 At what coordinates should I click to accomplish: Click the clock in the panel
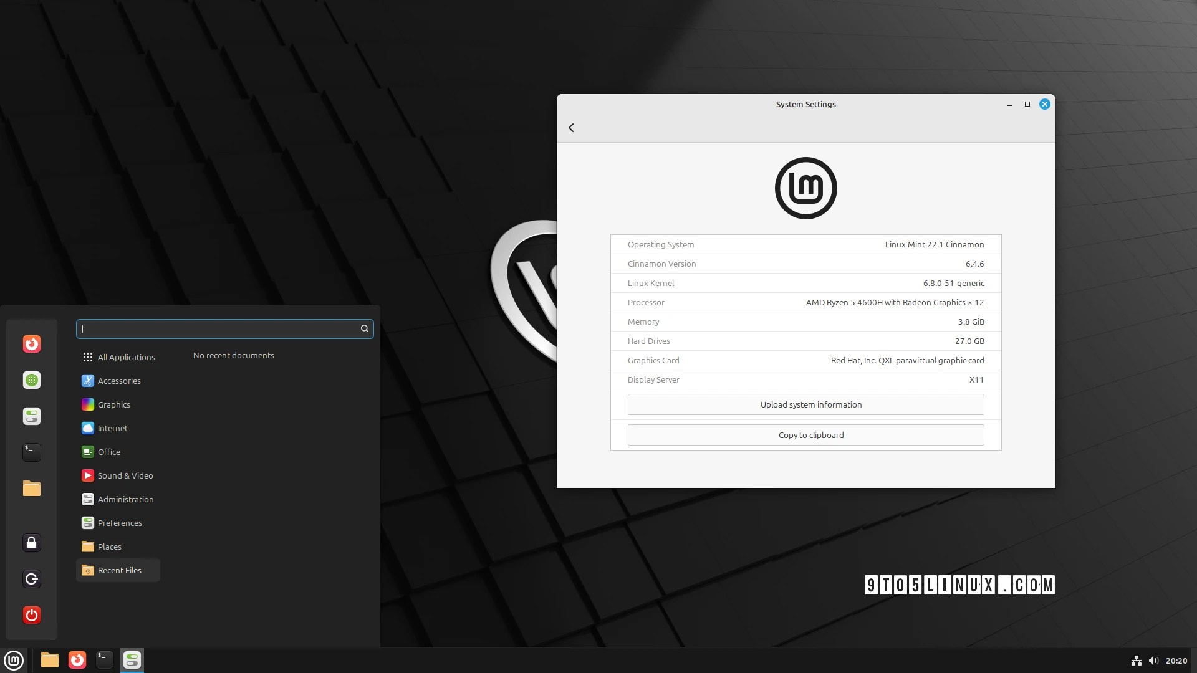click(x=1176, y=661)
